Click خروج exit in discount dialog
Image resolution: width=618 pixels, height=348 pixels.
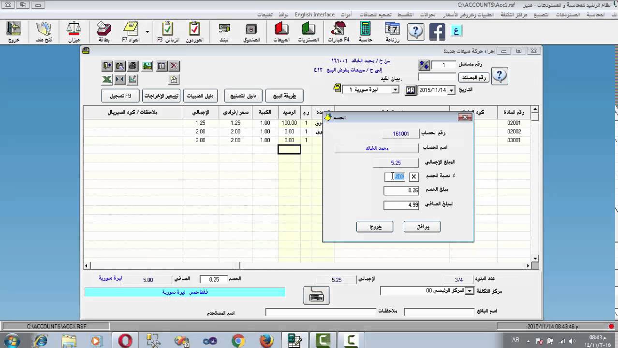click(375, 226)
